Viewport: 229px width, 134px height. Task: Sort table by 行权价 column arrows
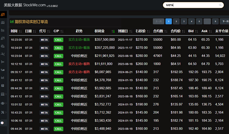coord(148,31)
